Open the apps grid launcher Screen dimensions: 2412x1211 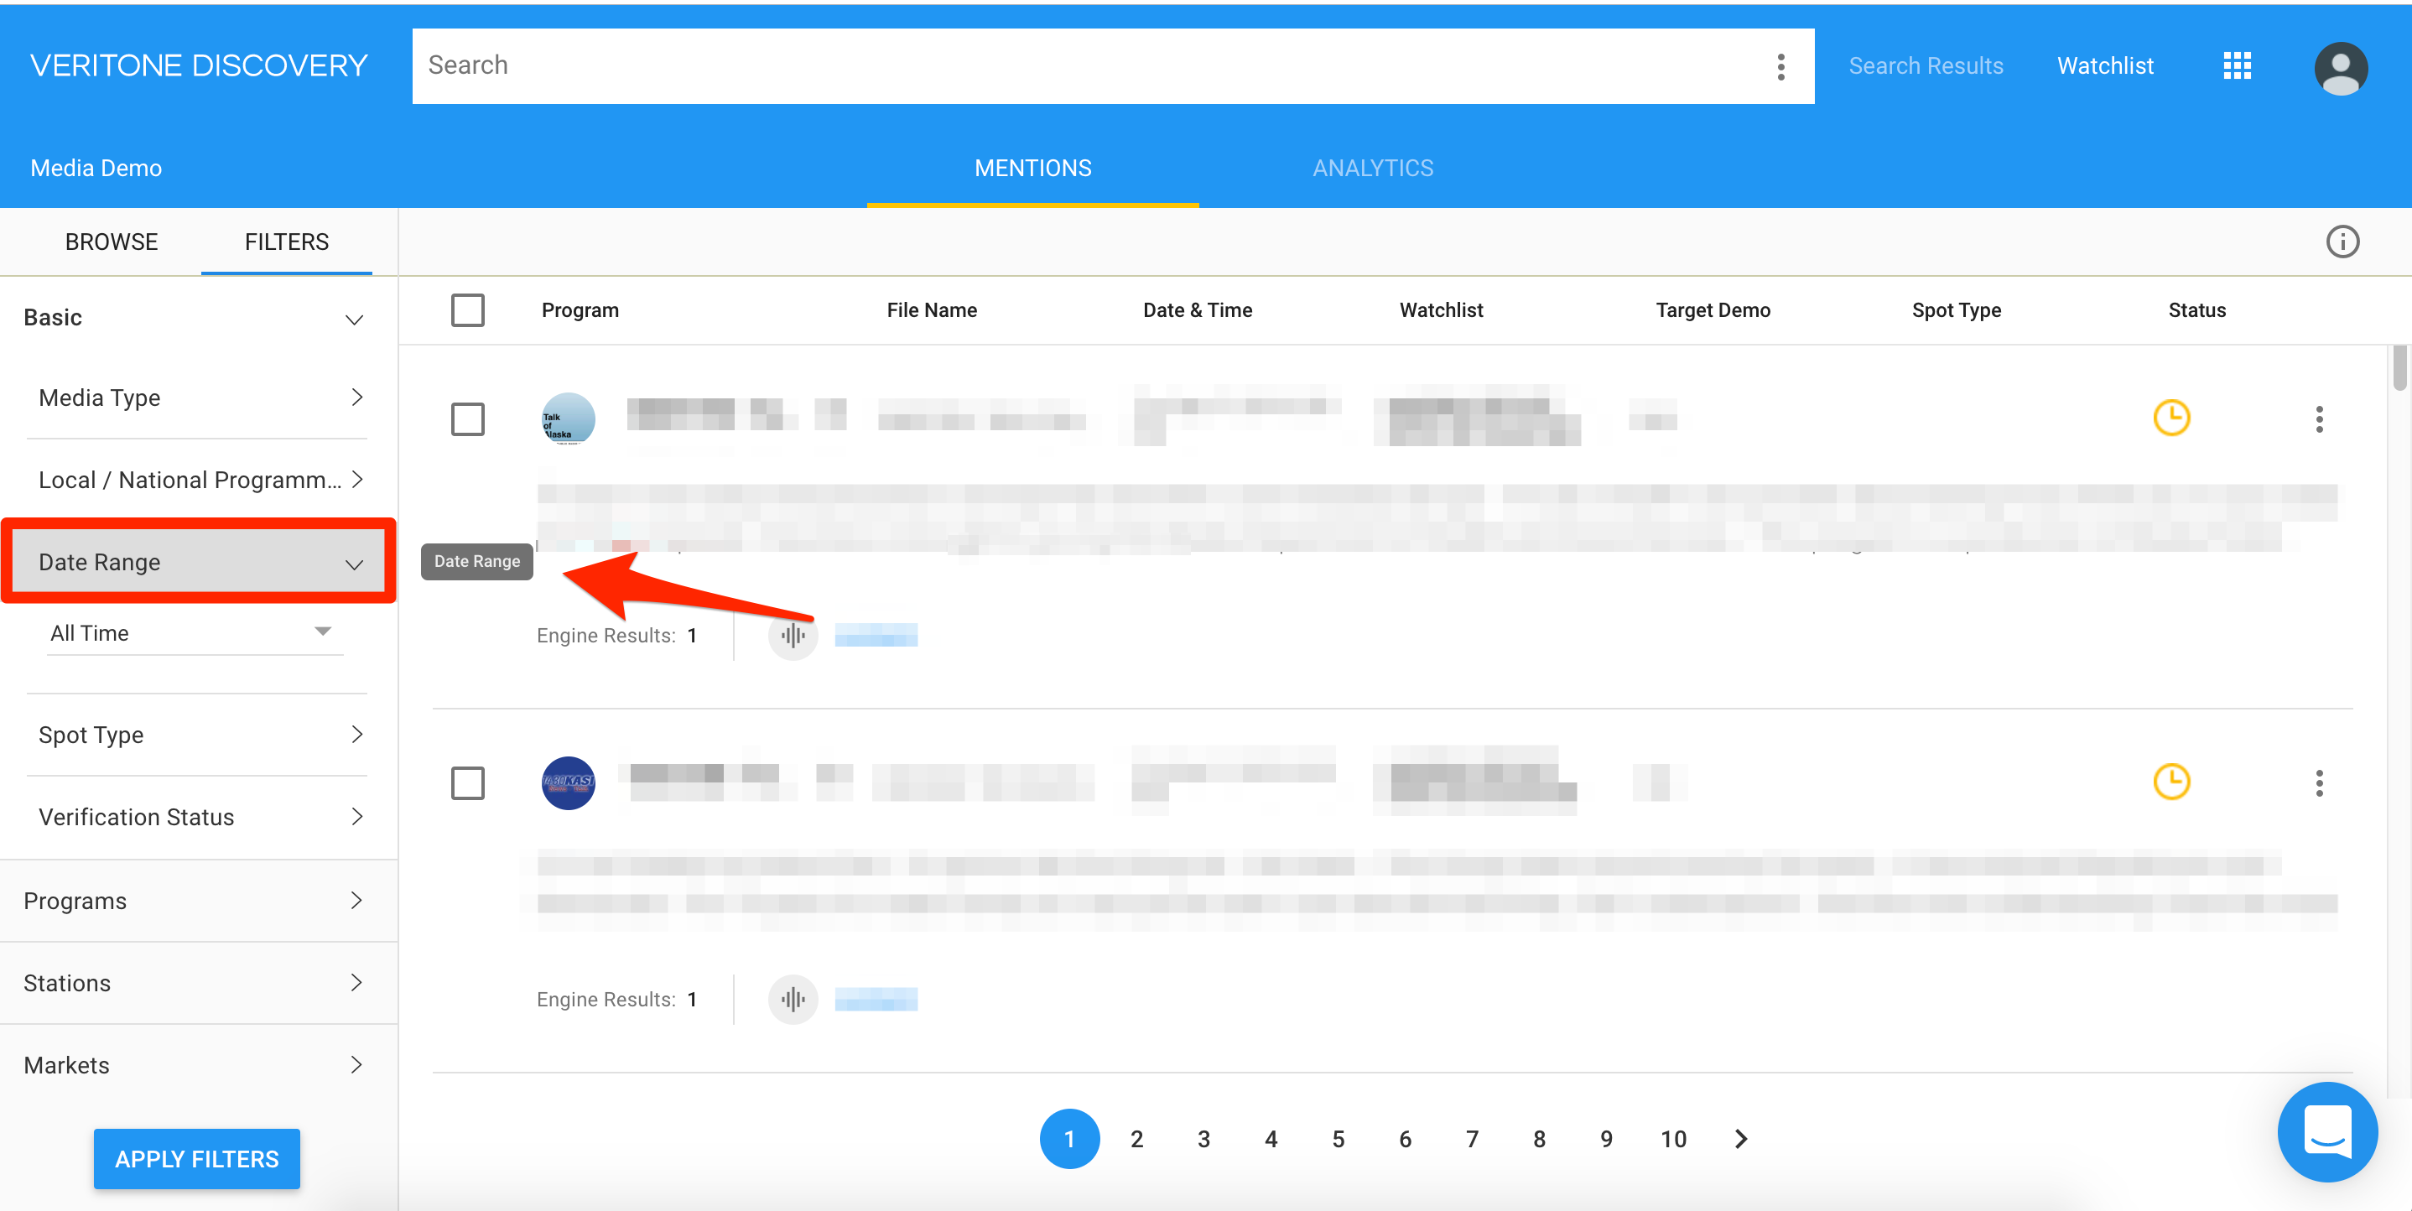(2238, 65)
